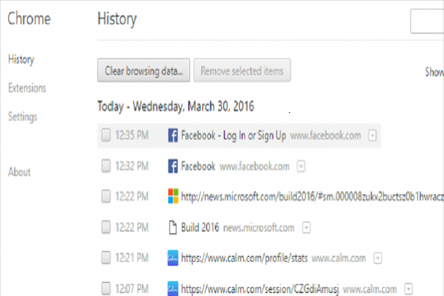Image resolution: width=444 pixels, height=296 pixels.
Task: Mark the checkbox for 12:21 PM calm.com entry
Action: pyautogui.click(x=106, y=258)
